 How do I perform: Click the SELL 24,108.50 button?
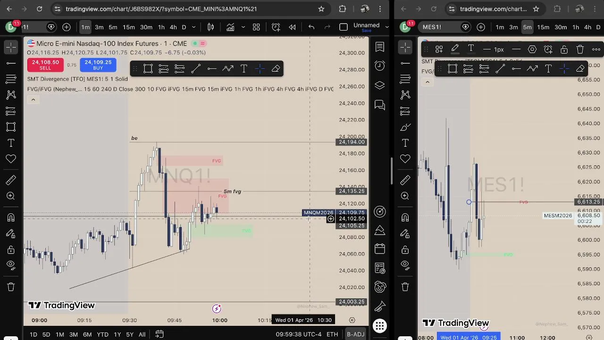45,65
